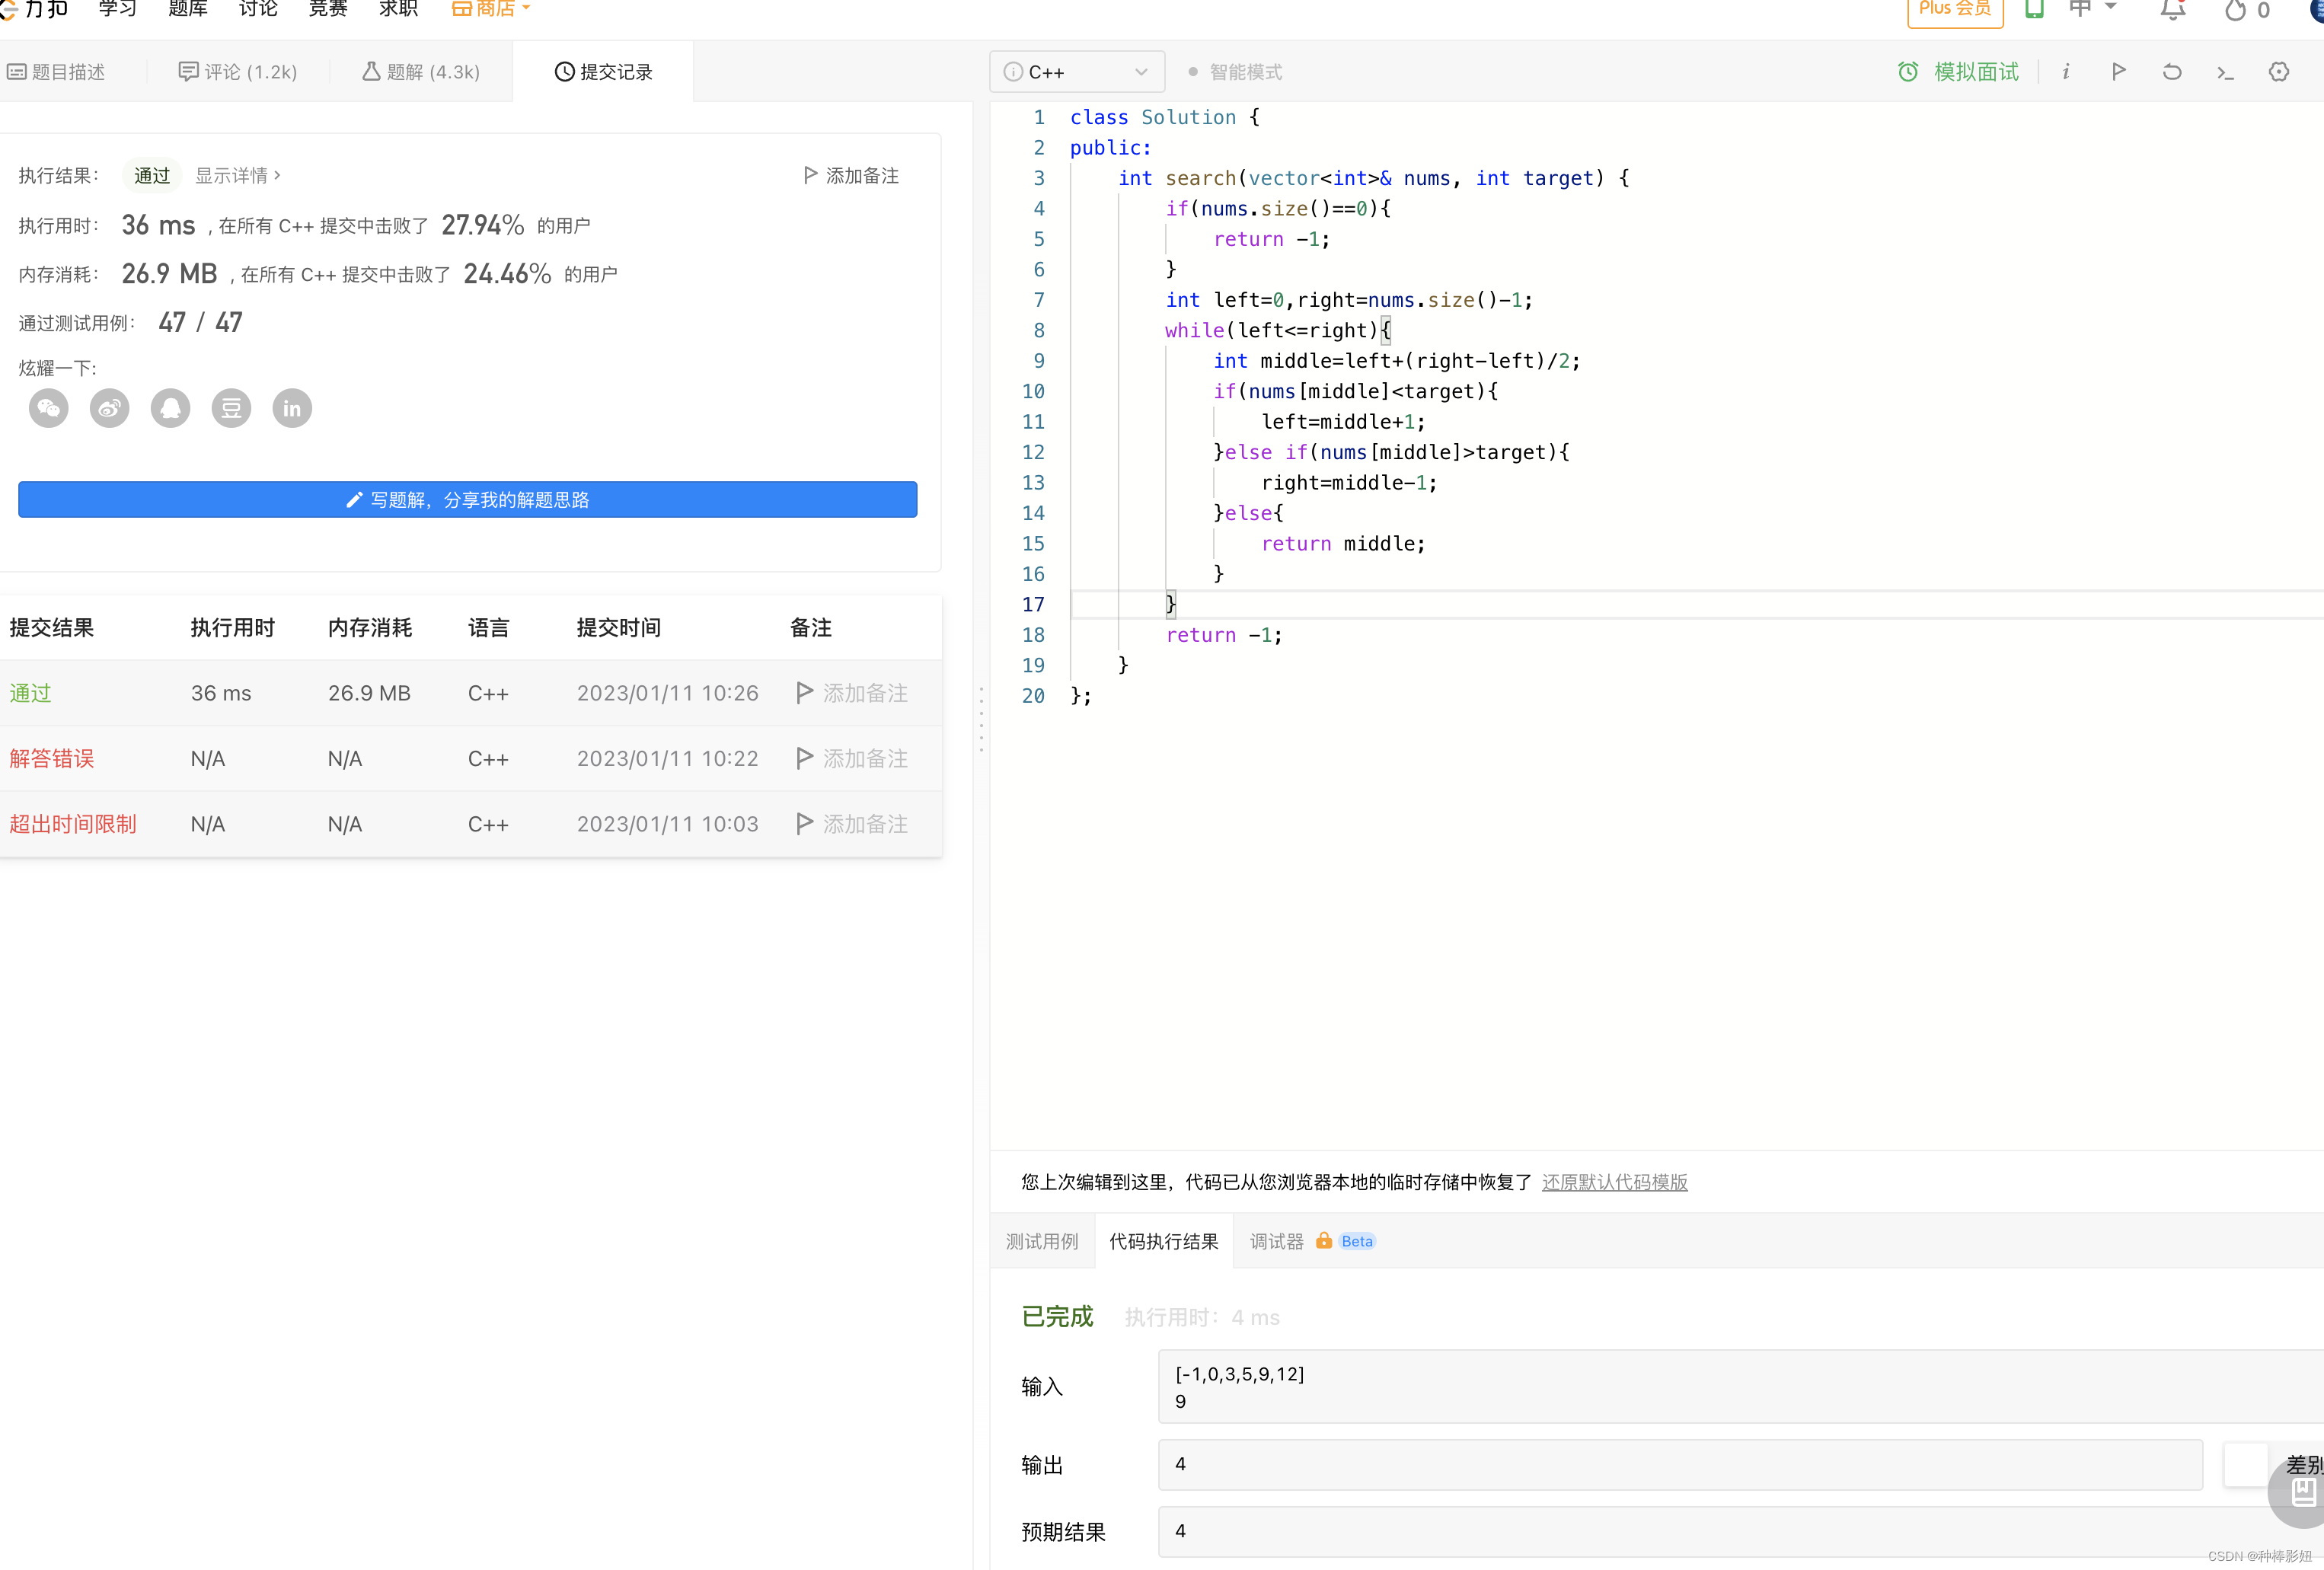Share result via Douban icon
2324x1570 pixels.
[x=231, y=408]
